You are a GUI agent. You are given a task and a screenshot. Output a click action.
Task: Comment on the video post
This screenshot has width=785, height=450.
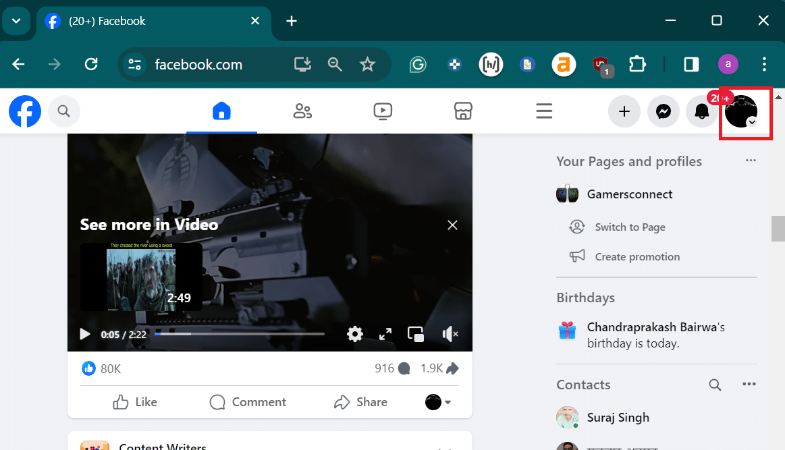(x=248, y=402)
